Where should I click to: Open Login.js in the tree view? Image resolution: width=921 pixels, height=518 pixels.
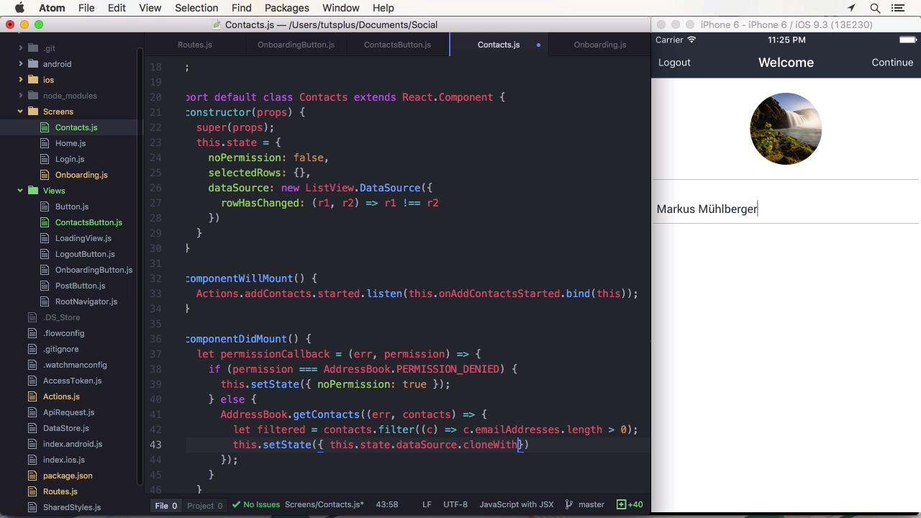pos(70,159)
